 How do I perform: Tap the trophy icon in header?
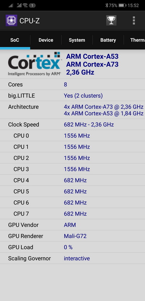pyautogui.click(x=111, y=20)
